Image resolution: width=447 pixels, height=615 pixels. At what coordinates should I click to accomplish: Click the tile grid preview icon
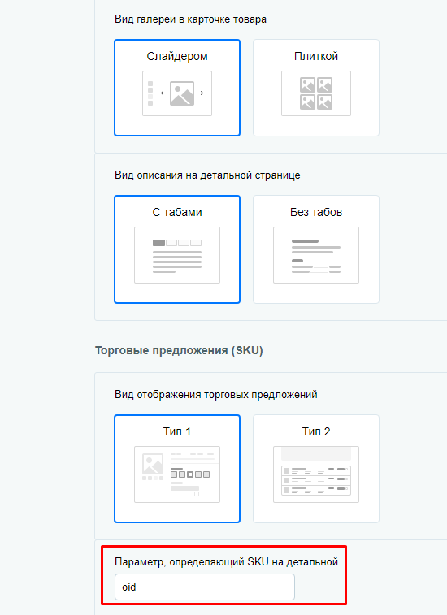tap(316, 93)
